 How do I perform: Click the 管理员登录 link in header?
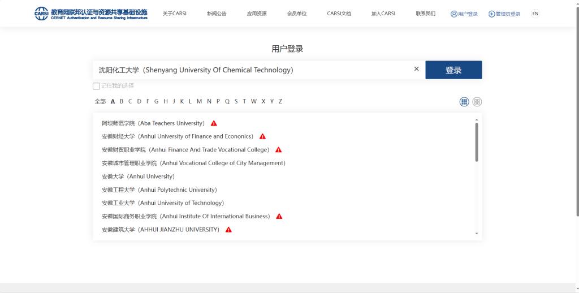(x=504, y=14)
